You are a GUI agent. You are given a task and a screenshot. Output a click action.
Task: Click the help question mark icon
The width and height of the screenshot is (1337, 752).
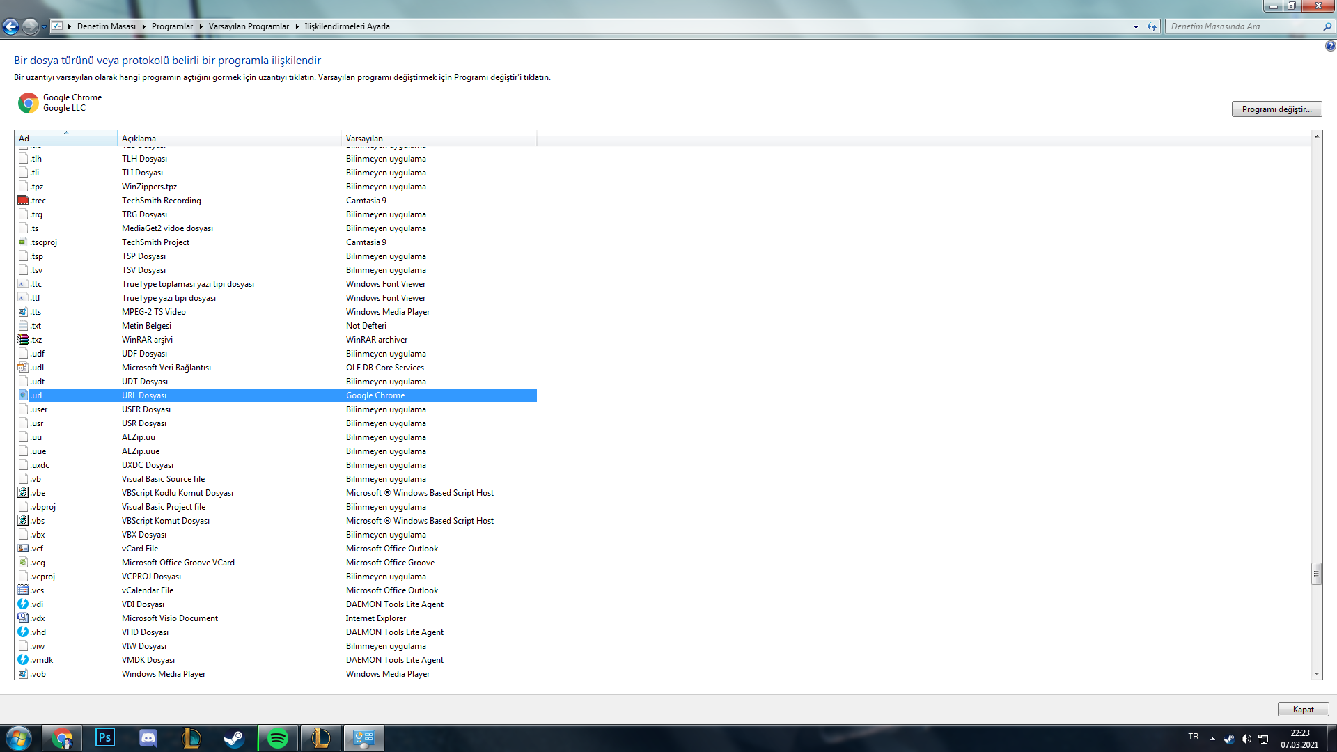pos(1330,46)
